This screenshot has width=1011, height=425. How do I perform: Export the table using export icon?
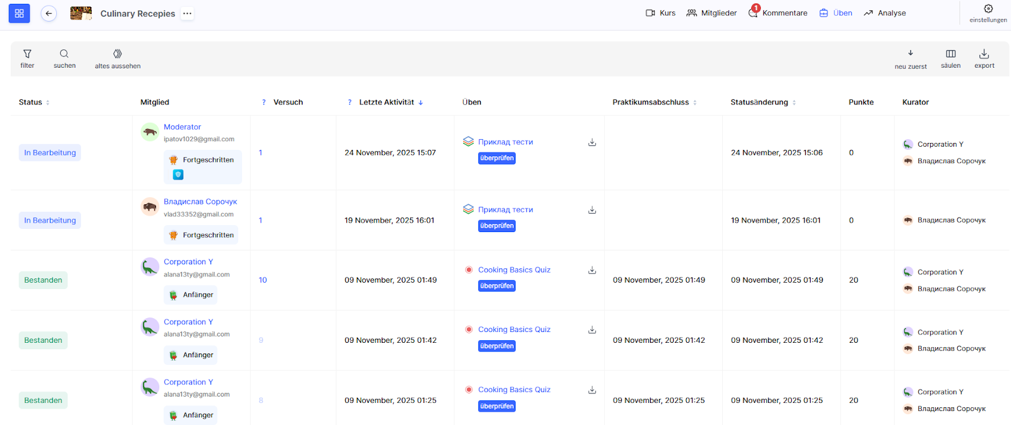(x=984, y=54)
